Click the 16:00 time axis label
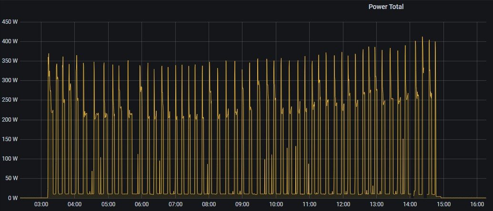 pos(477,204)
